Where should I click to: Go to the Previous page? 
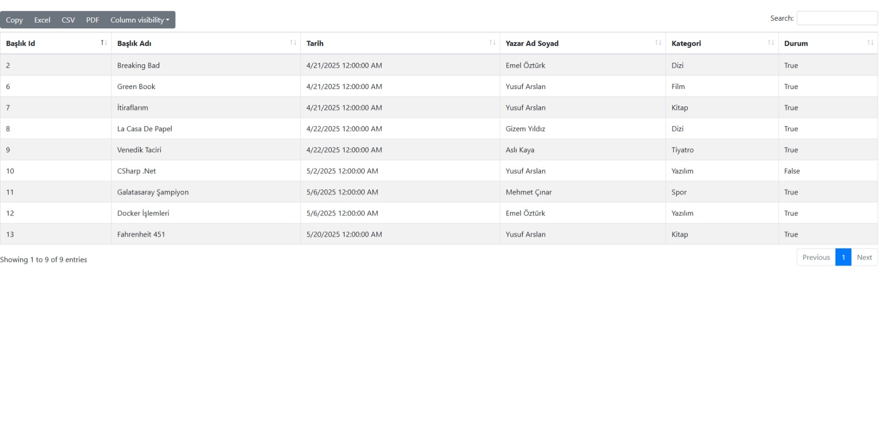pos(816,258)
